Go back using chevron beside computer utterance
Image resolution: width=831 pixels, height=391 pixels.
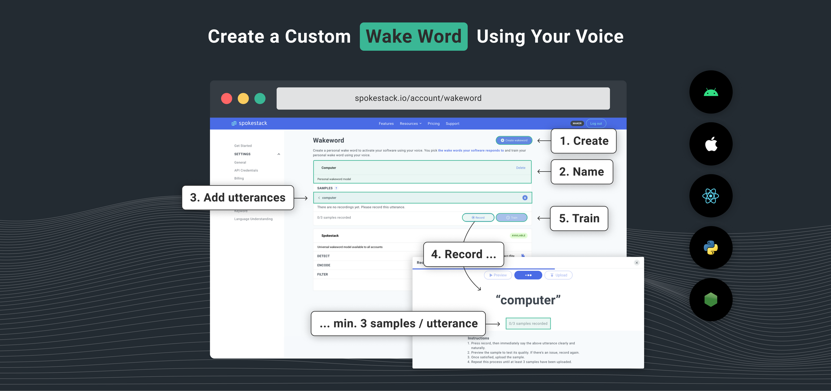pyautogui.click(x=319, y=198)
